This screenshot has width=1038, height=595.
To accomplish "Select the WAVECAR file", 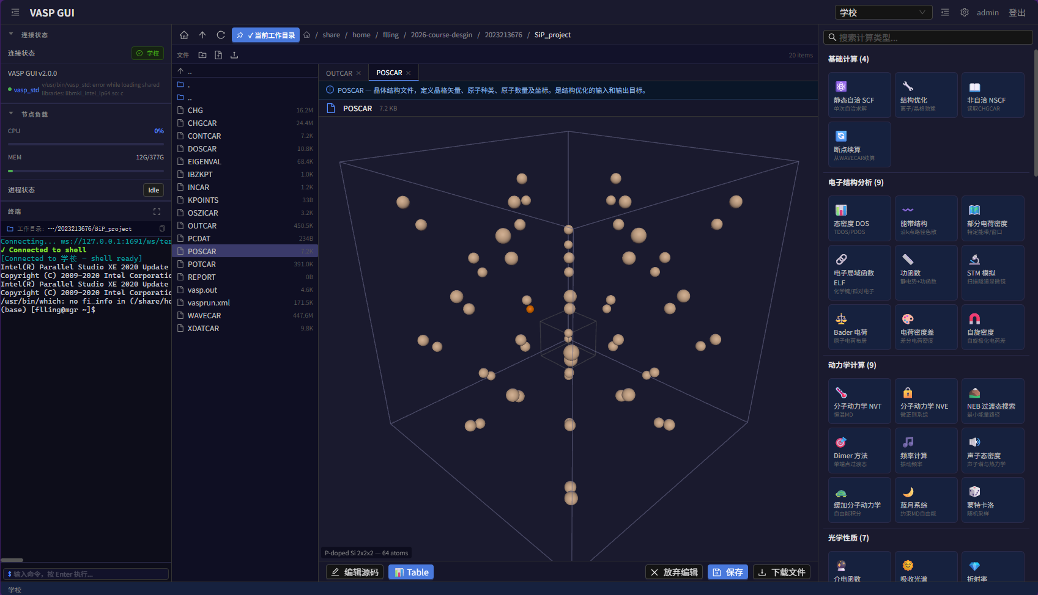I will pos(245,316).
